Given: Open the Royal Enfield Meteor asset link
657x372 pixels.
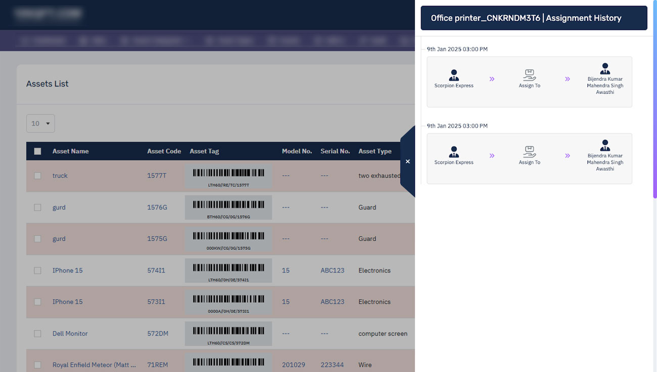Looking at the screenshot, I should pos(94,365).
